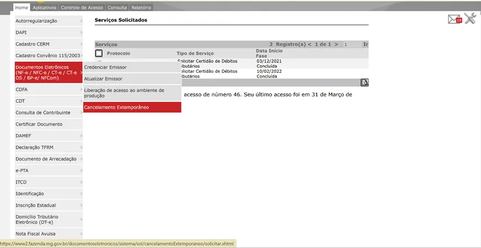Expand the ITCD menu item
The width and height of the screenshot is (481, 248).
point(49,182)
